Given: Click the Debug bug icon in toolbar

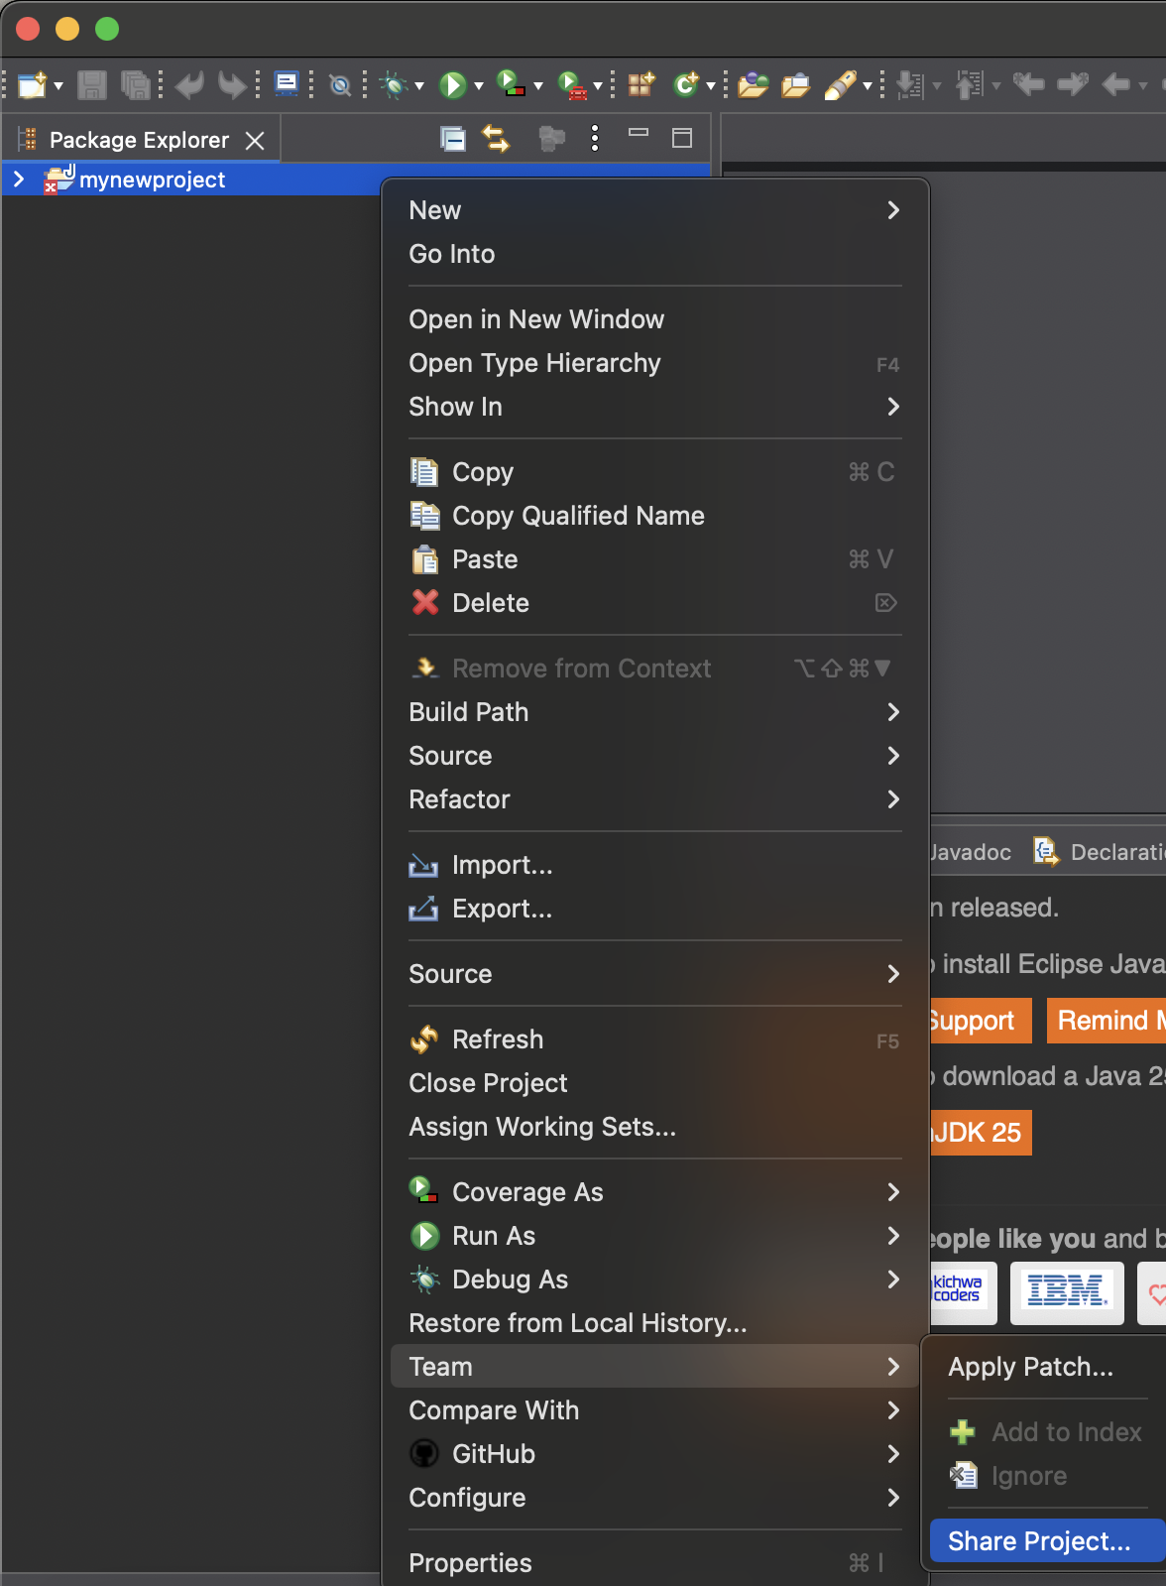Looking at the screenshot, I should [x=395, y=85].
